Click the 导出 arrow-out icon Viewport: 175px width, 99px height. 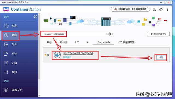(6, 54)
